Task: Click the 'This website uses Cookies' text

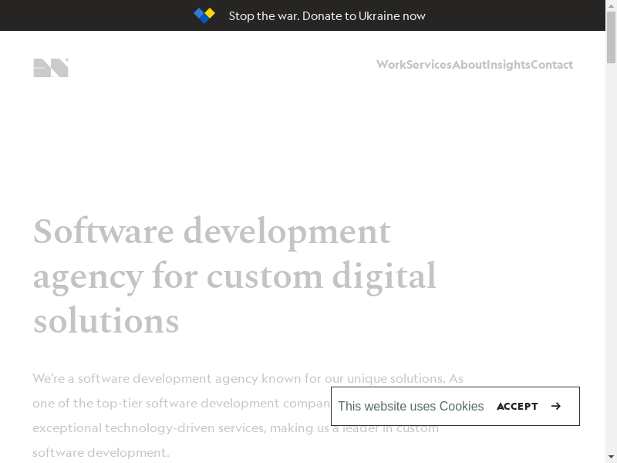Action: pos(410,406)
